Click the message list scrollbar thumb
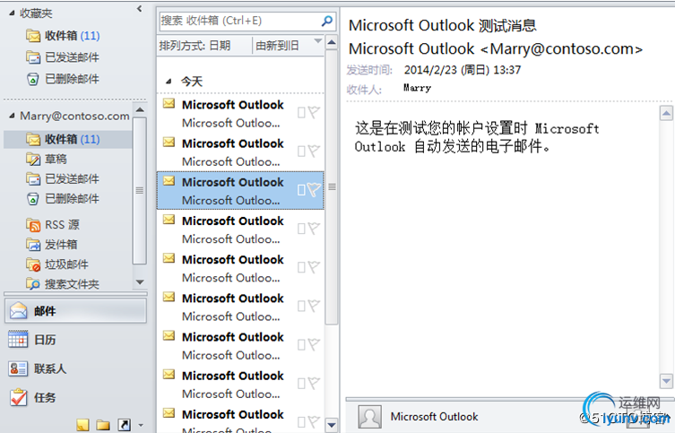This screenshot has width=675, height=433. point(332,186)
